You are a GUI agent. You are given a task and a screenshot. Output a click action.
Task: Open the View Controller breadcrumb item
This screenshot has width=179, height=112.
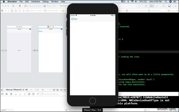(51, 10)
